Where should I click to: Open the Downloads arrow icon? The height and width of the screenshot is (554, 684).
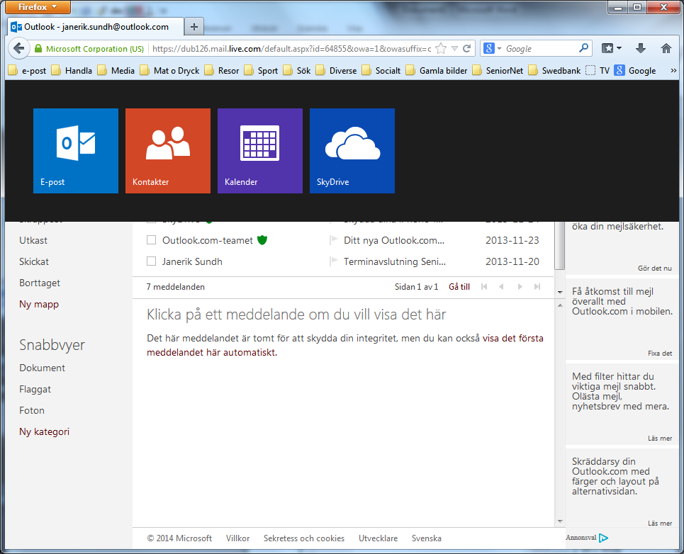tap(640, 48)
